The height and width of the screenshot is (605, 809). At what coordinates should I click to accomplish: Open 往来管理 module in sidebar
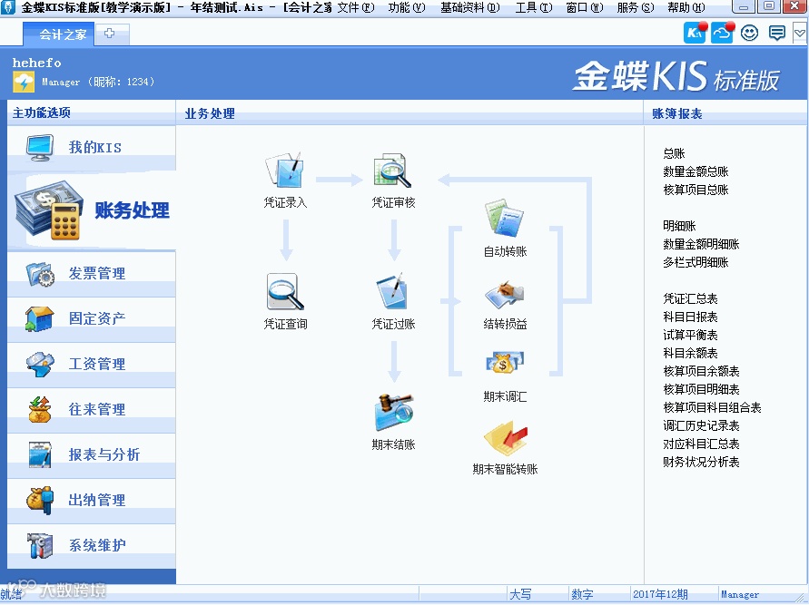92,410
